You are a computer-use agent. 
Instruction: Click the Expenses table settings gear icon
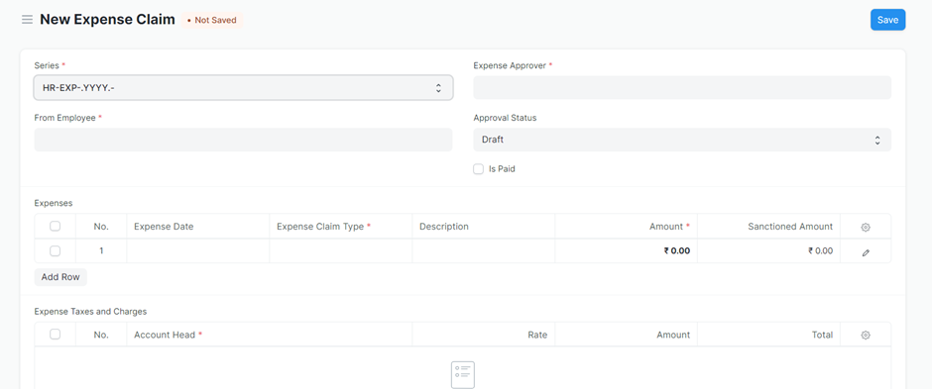click(x=866, y=227)
